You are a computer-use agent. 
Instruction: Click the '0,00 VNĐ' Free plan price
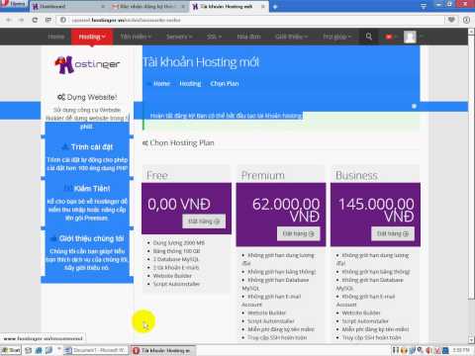pyautogui.click(x=179, y=205)
